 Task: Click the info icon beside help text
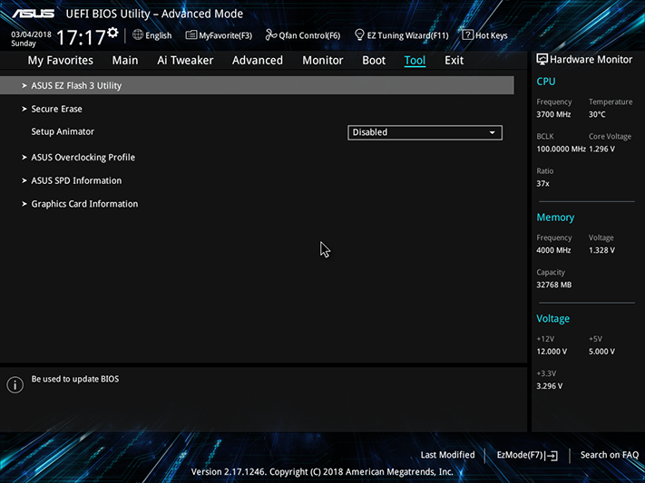pos(15,385)
